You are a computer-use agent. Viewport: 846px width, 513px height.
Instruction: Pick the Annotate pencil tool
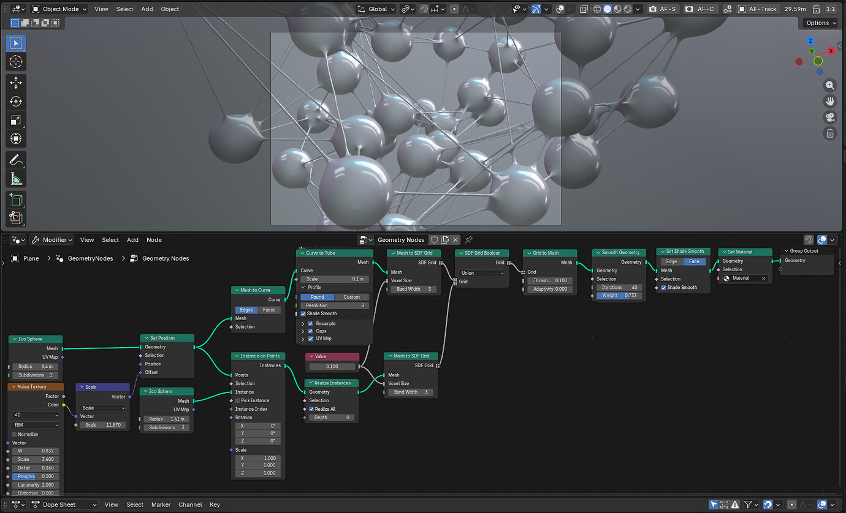pyautogui.click(x=16, y=160)
